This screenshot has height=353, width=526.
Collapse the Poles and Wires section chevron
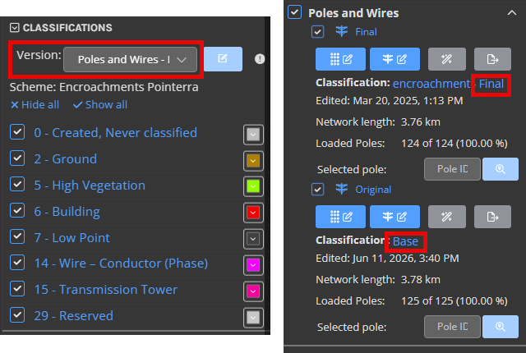(x=511, y=13)
